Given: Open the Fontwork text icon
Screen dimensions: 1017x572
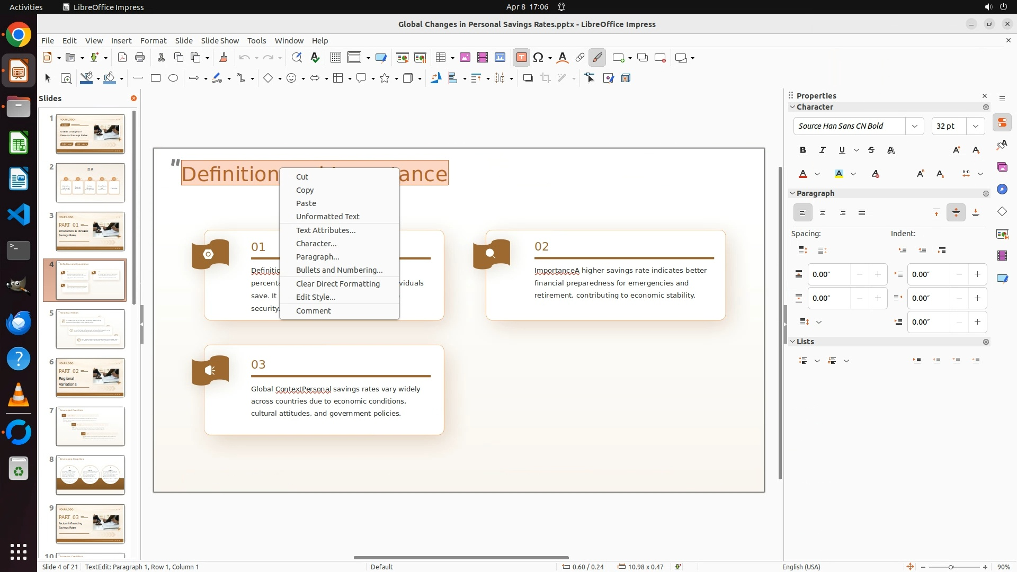Looking at the screenshot, I should click(x=563, y=58).
